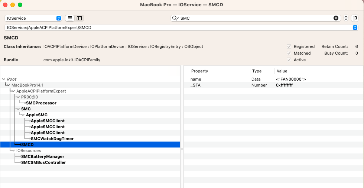This screenshot has width=364, height=188.
Task: Click the split divider handle between panes
Action: [x=182, y=149]
